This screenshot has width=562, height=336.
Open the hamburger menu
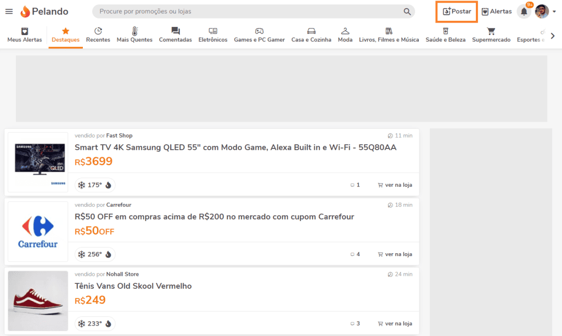9,12
